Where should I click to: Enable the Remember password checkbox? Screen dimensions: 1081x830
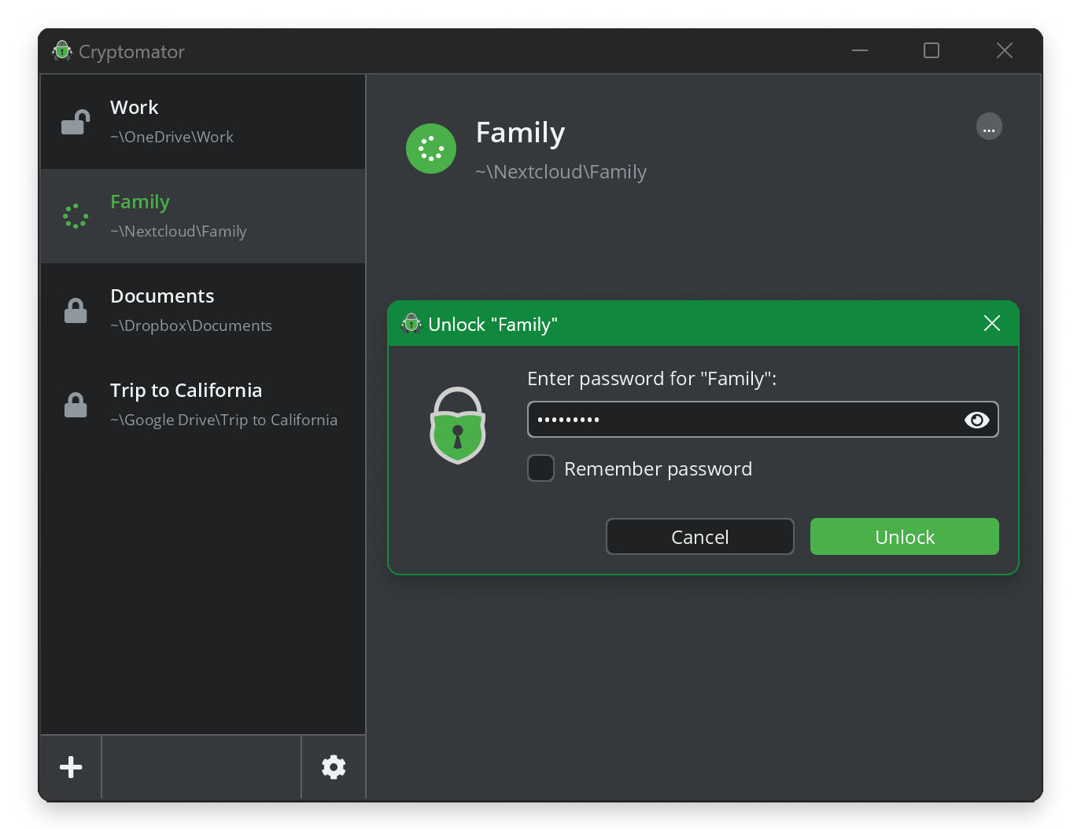click(540, 468)
